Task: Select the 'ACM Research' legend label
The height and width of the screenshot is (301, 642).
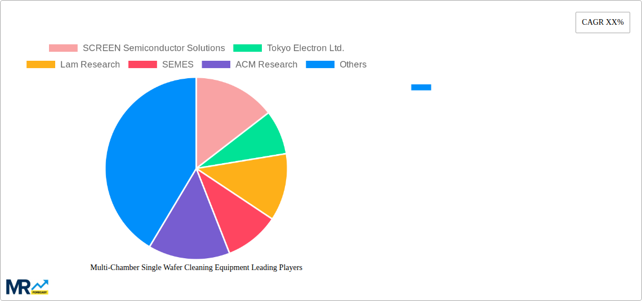Action: click(266, 65)
